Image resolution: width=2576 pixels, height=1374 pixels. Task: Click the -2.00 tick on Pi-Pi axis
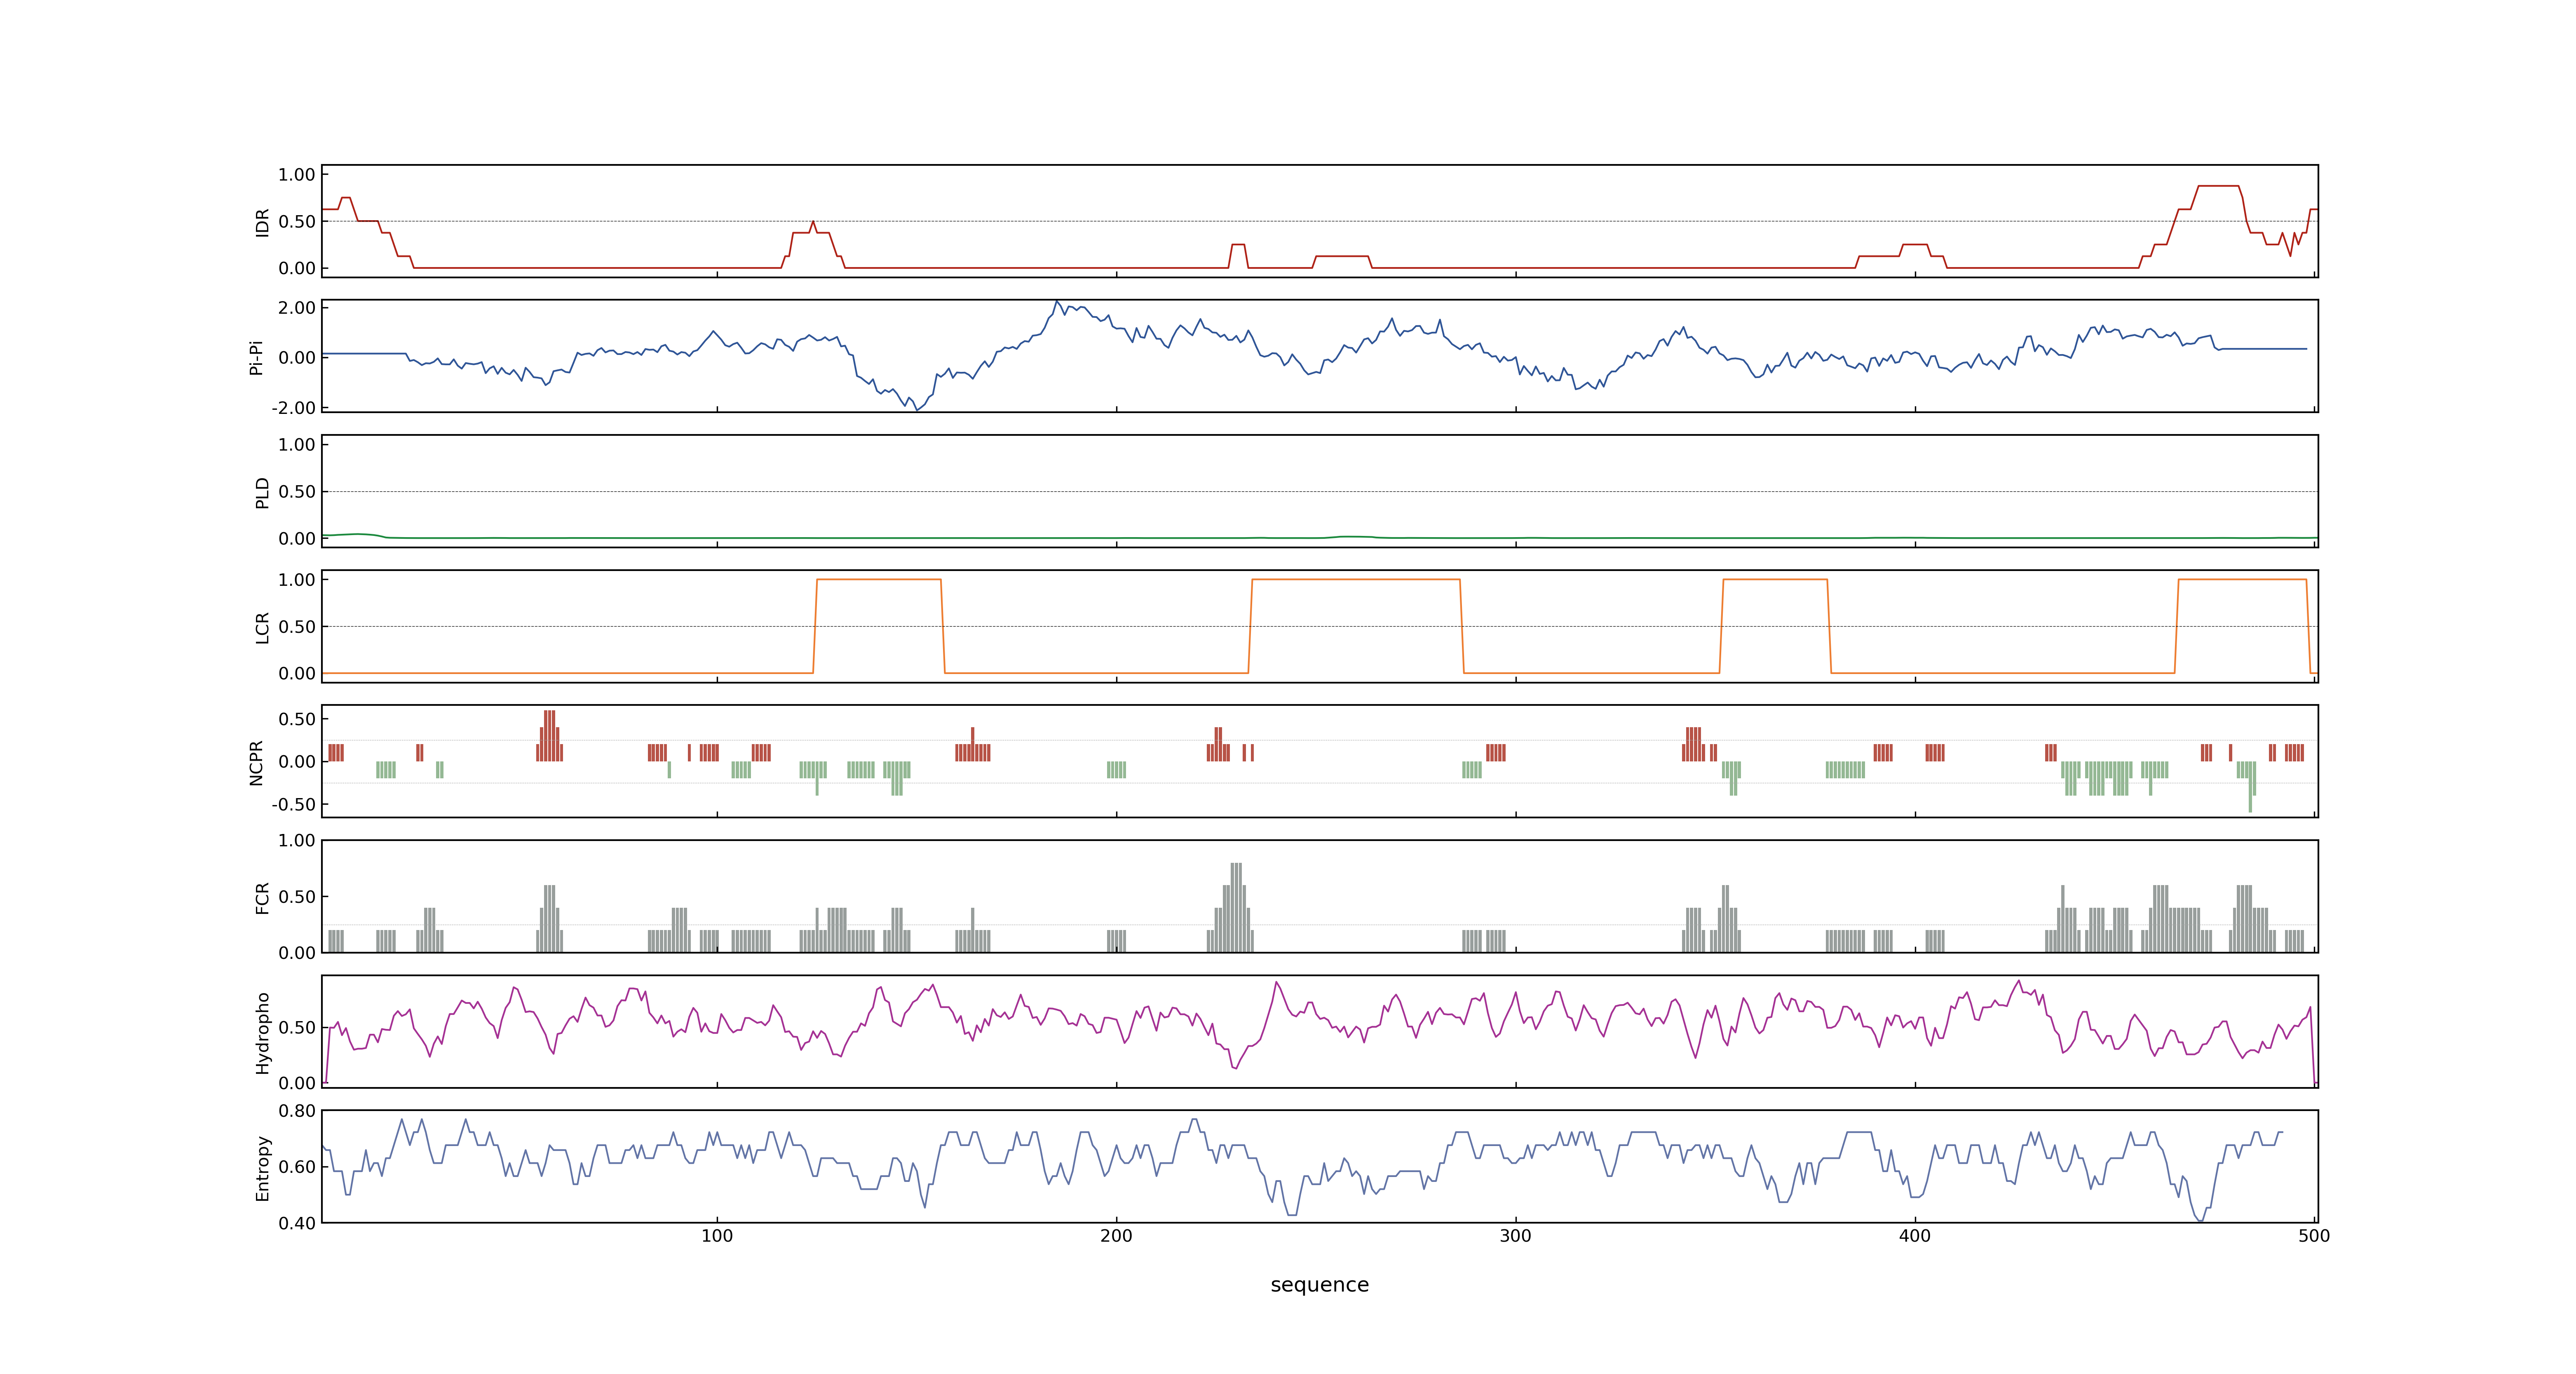(x=294, y=408)
